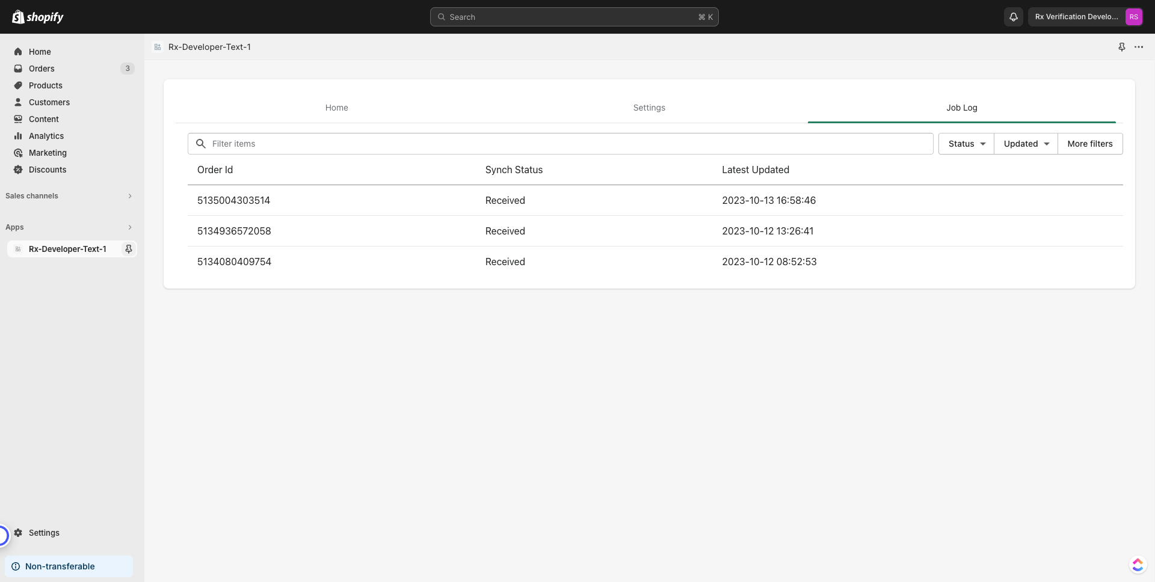Viewport: 1155px width, 582px height.
Task: Open the three-dots more actions menu
Action: pyautogui.click(x=1139, y=47)
